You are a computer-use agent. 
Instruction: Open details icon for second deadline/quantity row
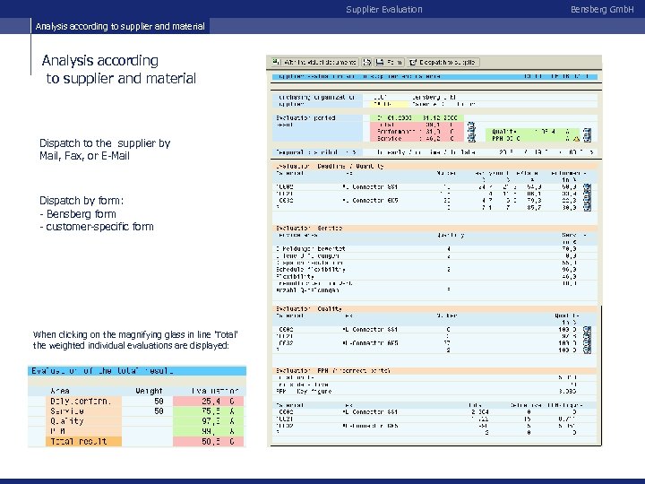588,194
